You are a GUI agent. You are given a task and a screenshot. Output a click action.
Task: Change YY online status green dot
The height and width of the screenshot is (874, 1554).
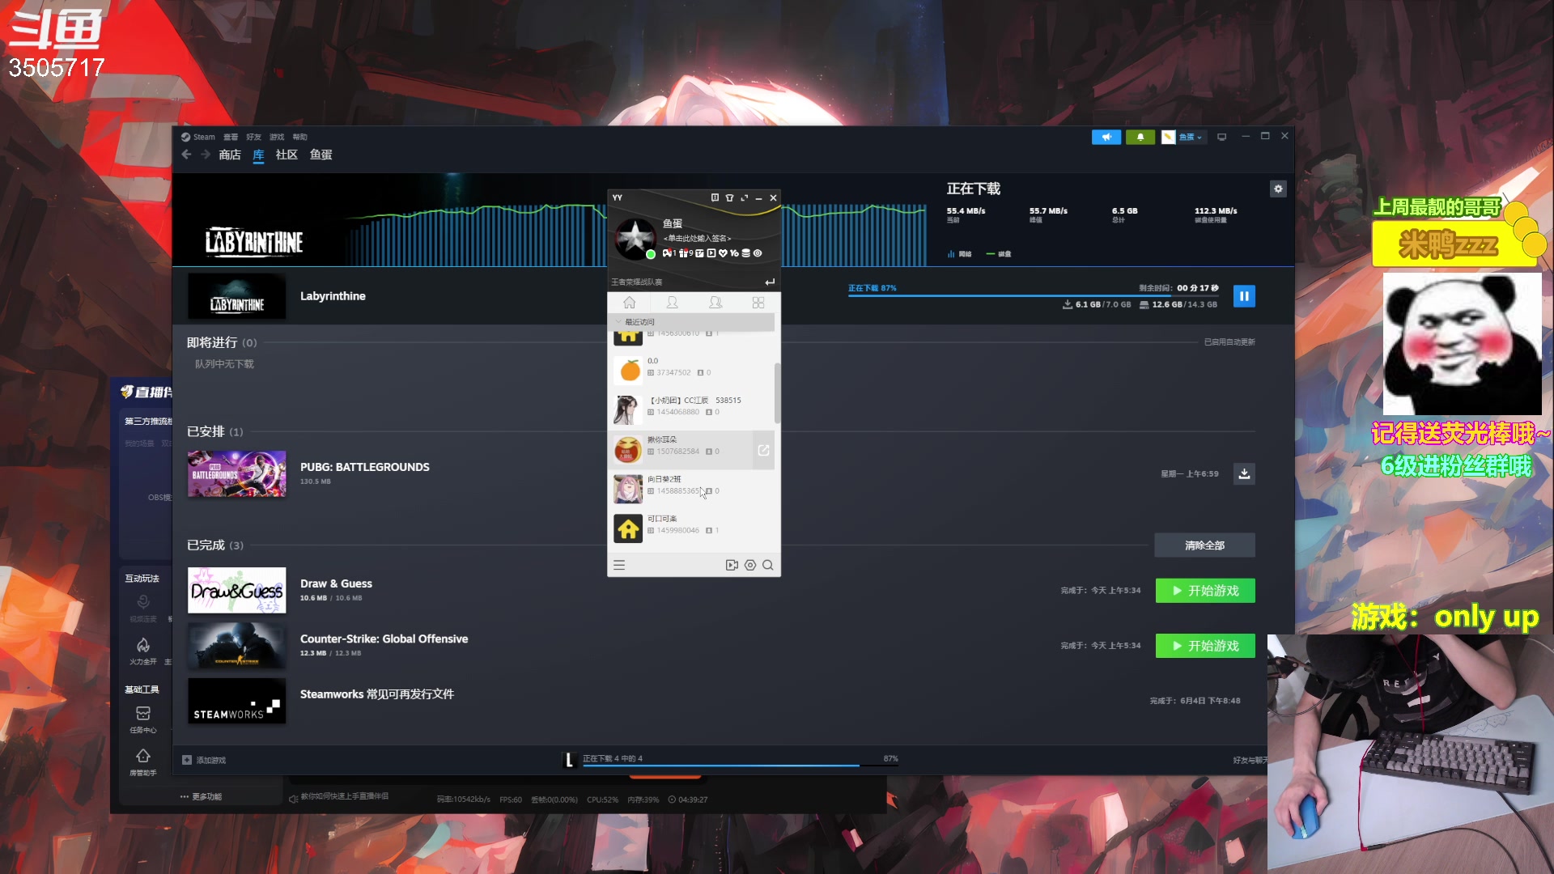pos(651,254)
